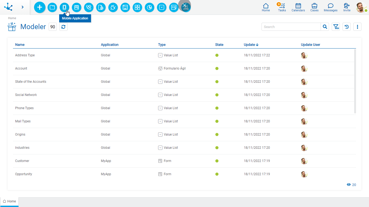Sort by Name column header

20,45
